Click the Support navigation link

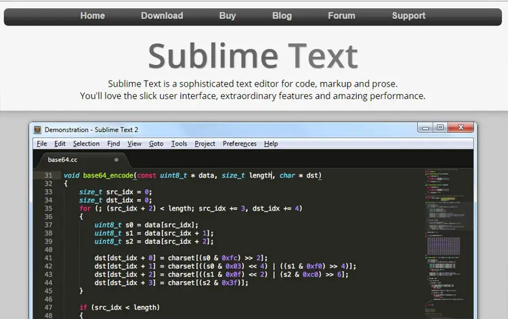408,16
